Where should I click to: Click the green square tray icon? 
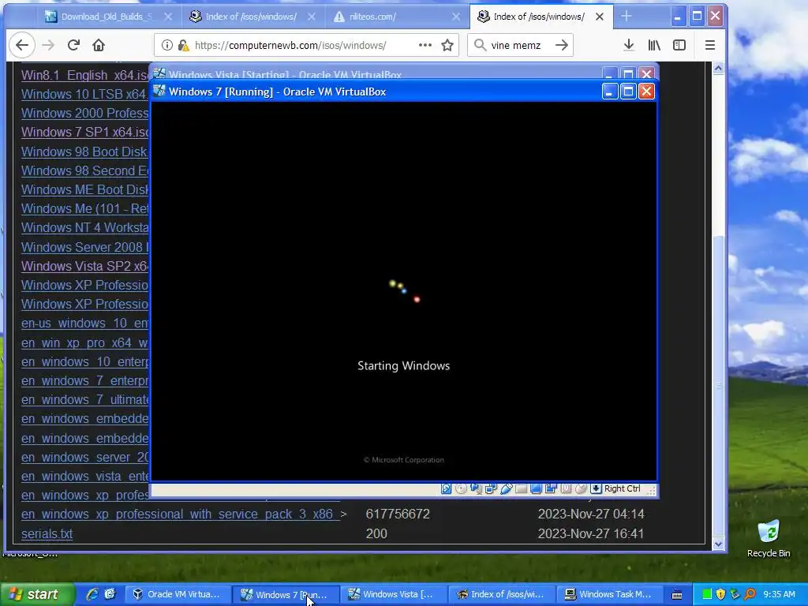707,594
